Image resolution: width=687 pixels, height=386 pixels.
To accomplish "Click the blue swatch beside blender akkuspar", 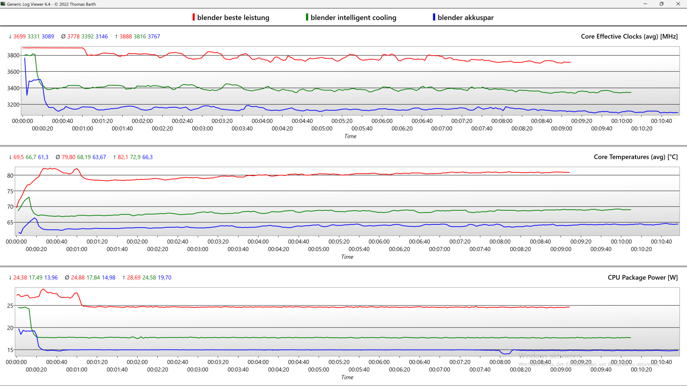I will click(434, 17).
